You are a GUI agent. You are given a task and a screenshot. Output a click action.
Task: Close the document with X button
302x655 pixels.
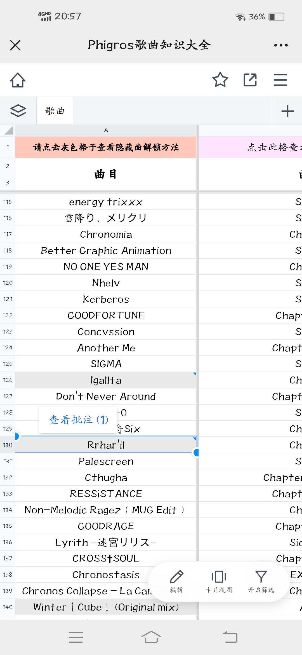point(15,45)
